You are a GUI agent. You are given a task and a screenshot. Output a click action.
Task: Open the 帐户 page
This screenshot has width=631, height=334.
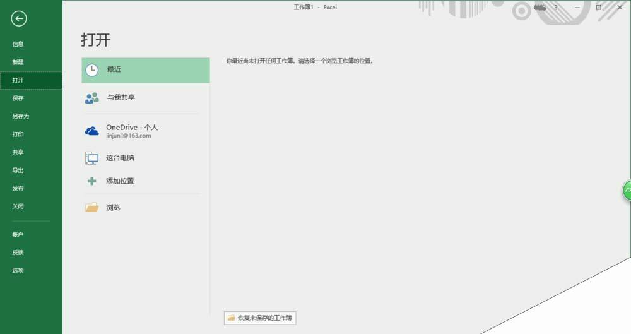pyautogui.click(x=18, y=234)
